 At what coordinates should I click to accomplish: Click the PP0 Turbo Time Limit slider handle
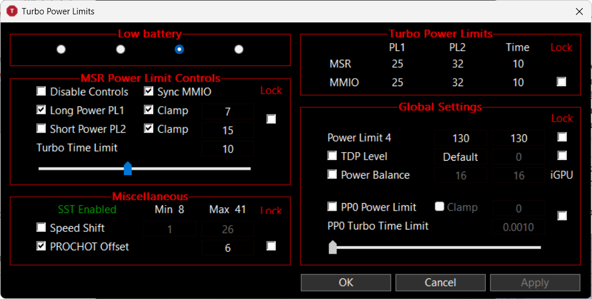(333, 247)
